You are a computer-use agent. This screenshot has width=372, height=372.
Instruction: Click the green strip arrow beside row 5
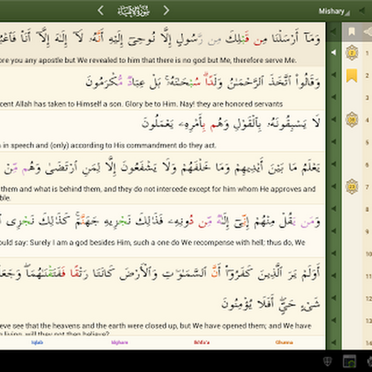[334, 142]
